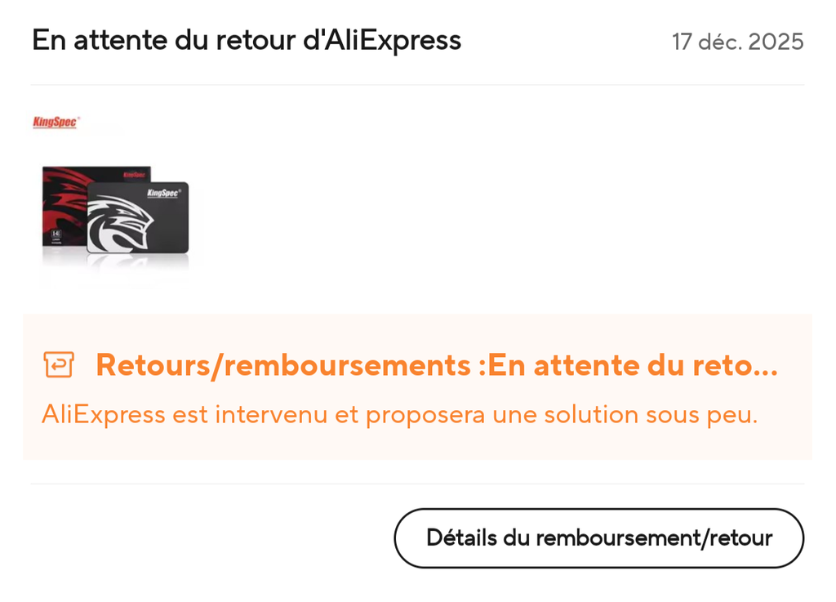Open Détails du remboursement/retour
Screen dimensions: 836x602
click(598, 538)
